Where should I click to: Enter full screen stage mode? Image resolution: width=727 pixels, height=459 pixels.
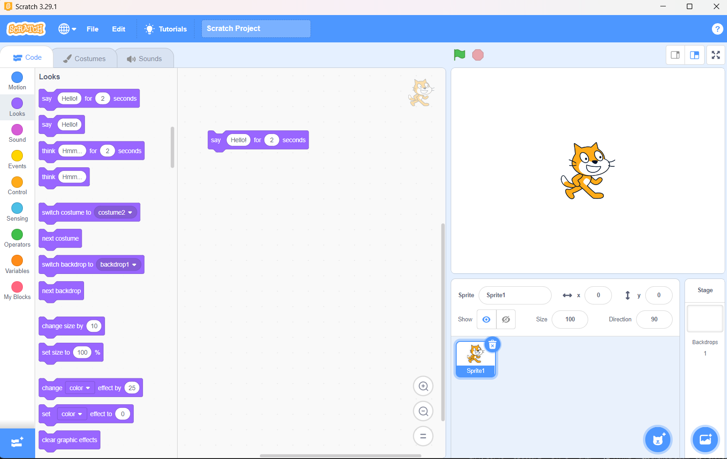point(716,55)
